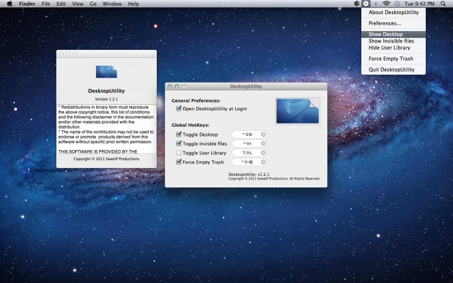Choose Show Desktop in the menu

[393, 34]
